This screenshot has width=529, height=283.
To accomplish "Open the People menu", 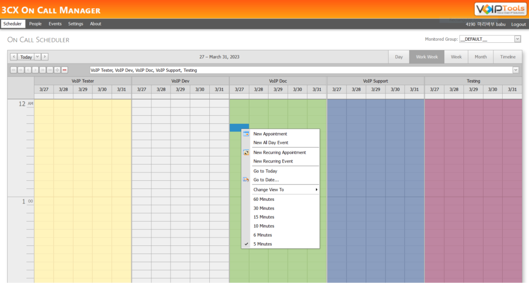I will tap(35, 24).
